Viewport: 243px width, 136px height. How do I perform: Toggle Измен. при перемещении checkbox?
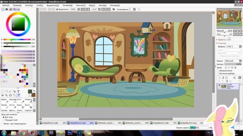click(x=2, y=124)
